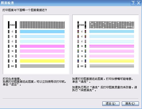
Task: Click the darkest cyan bar in left pattern
Action: point(42,32)
